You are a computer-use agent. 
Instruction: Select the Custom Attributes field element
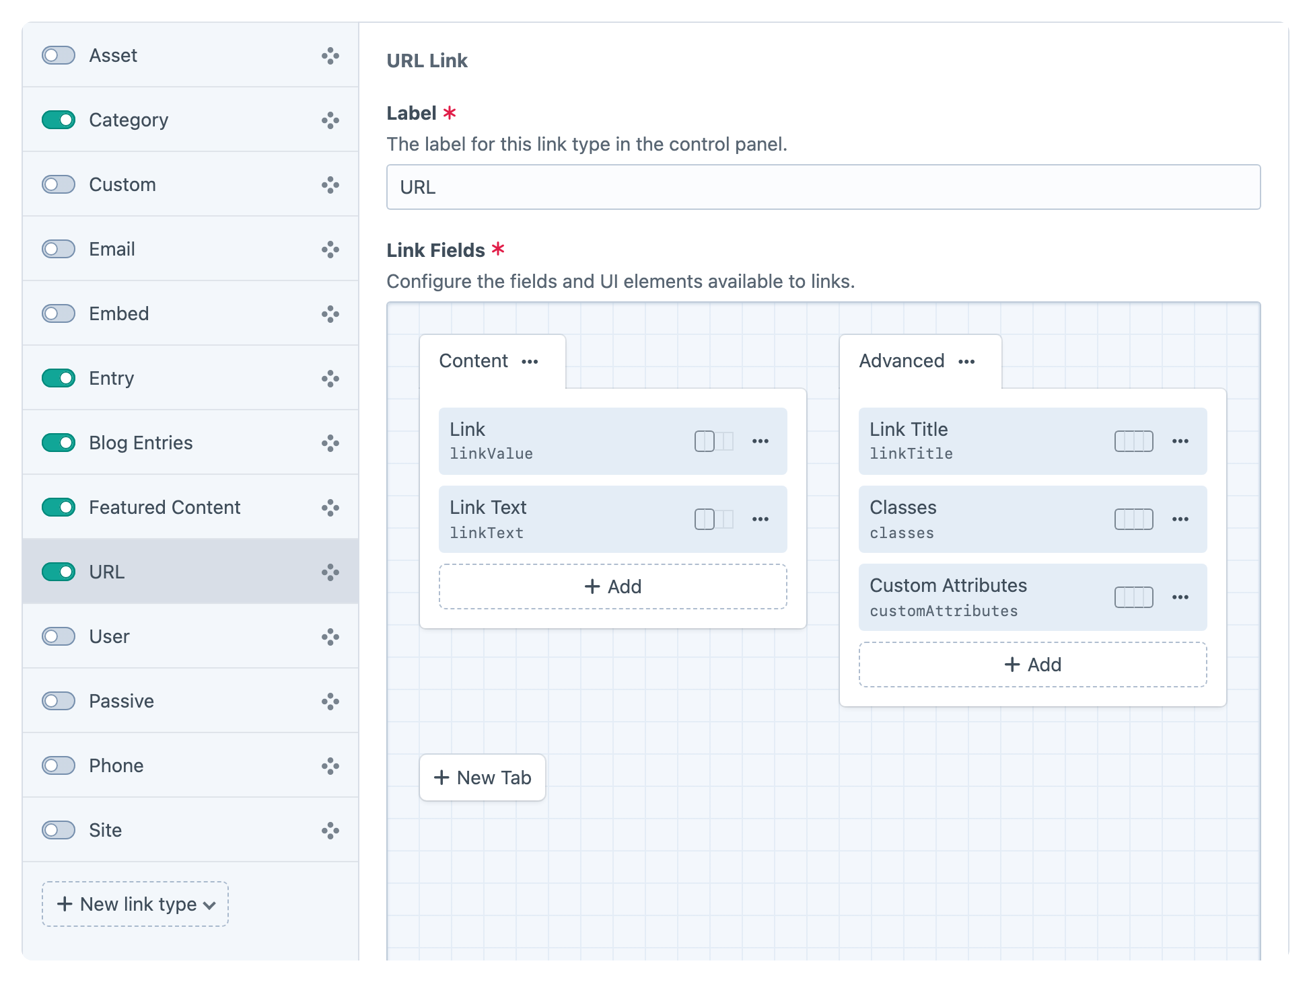pyautogui.click(x=1033, y=597)
